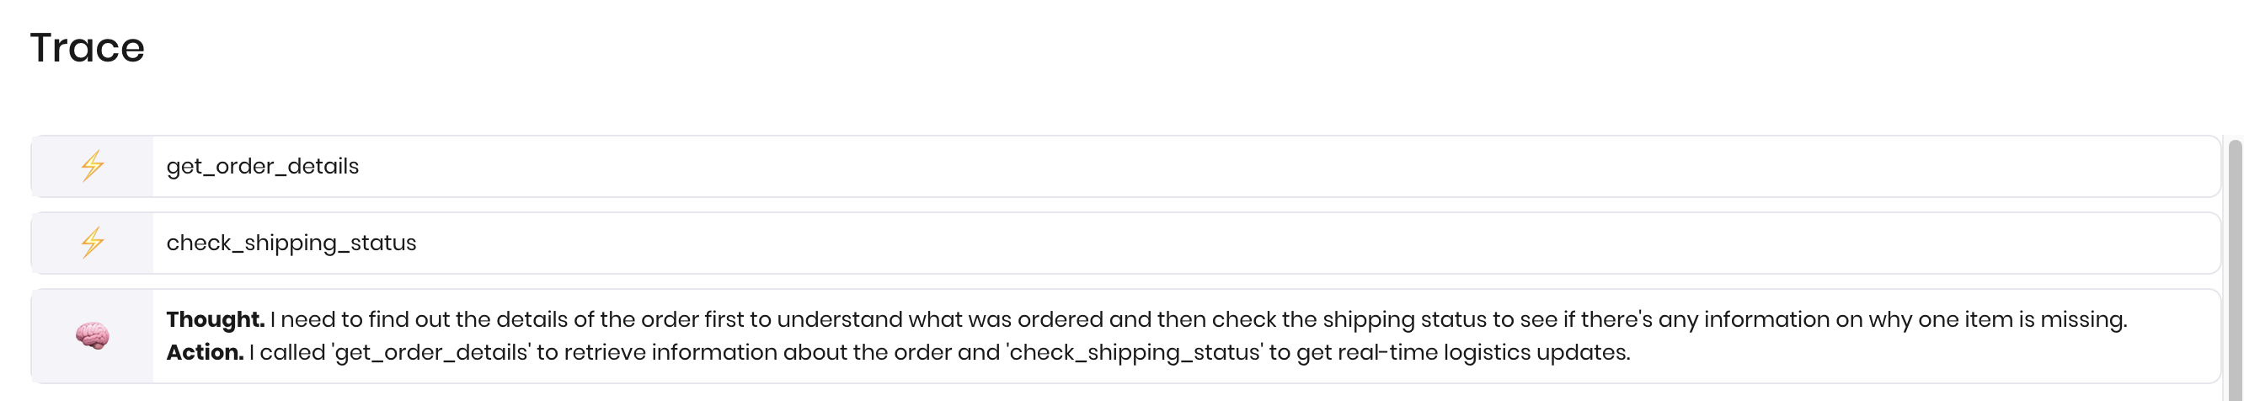Select the get_order_details tool call label

(x=262, y=166)
